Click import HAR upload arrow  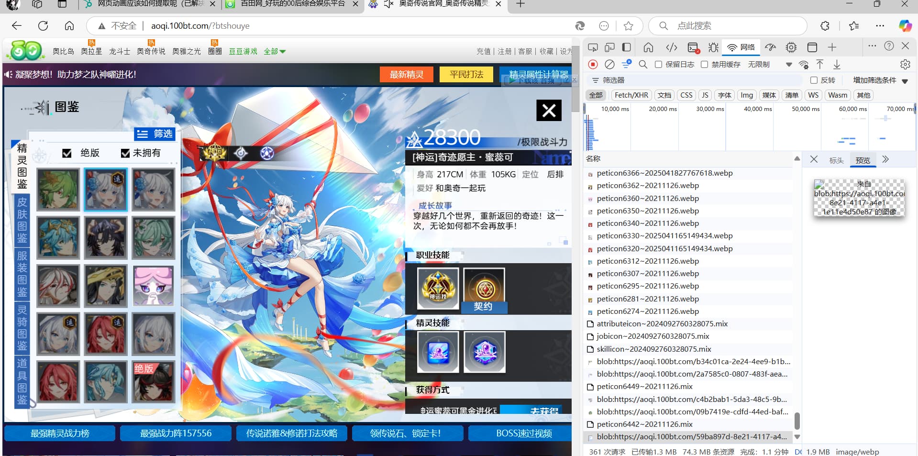820,64
